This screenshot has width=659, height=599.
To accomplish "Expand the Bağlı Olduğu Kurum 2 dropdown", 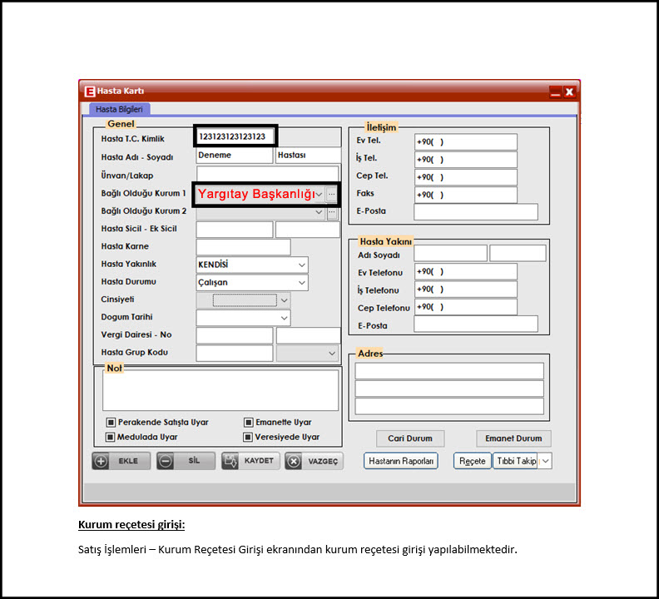I will click(x=319, y=212).
